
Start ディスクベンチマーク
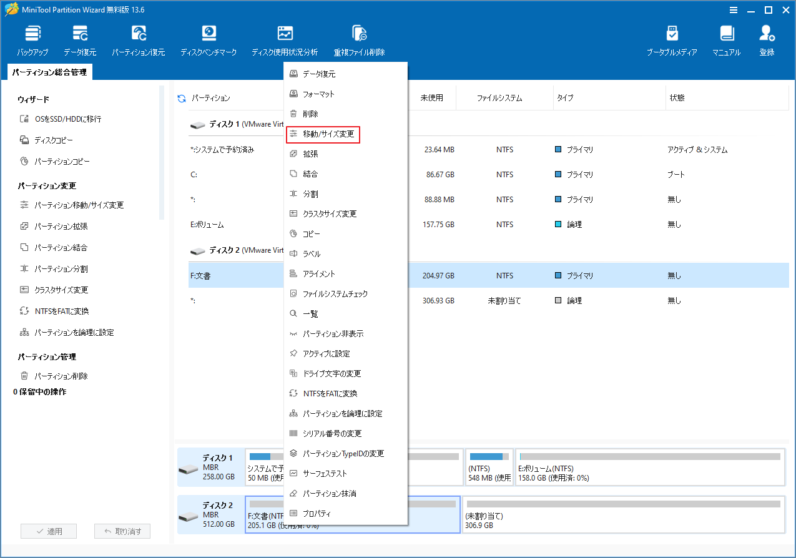pyautogui.click(x=208, y=39)
